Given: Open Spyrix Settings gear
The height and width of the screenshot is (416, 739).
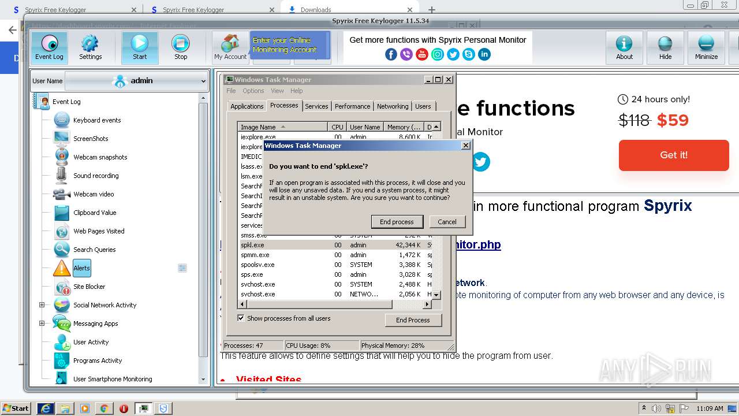Looking at the screenshot, I should [x=90, y=47].
